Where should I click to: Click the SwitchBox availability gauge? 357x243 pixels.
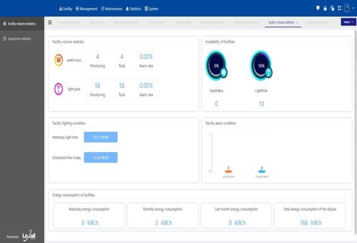point(217,65)
